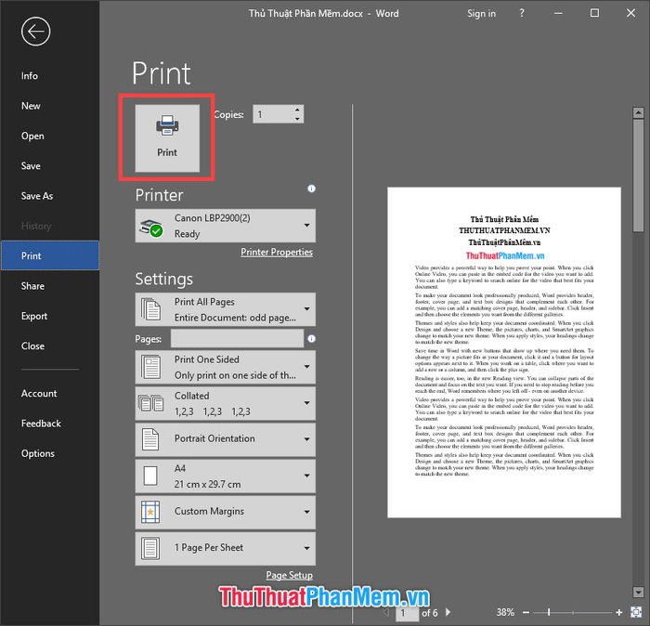The height and width of the screenshot is (626, 650).
Task: Zoom out with the minus button
Action: (x=526, y=612)
